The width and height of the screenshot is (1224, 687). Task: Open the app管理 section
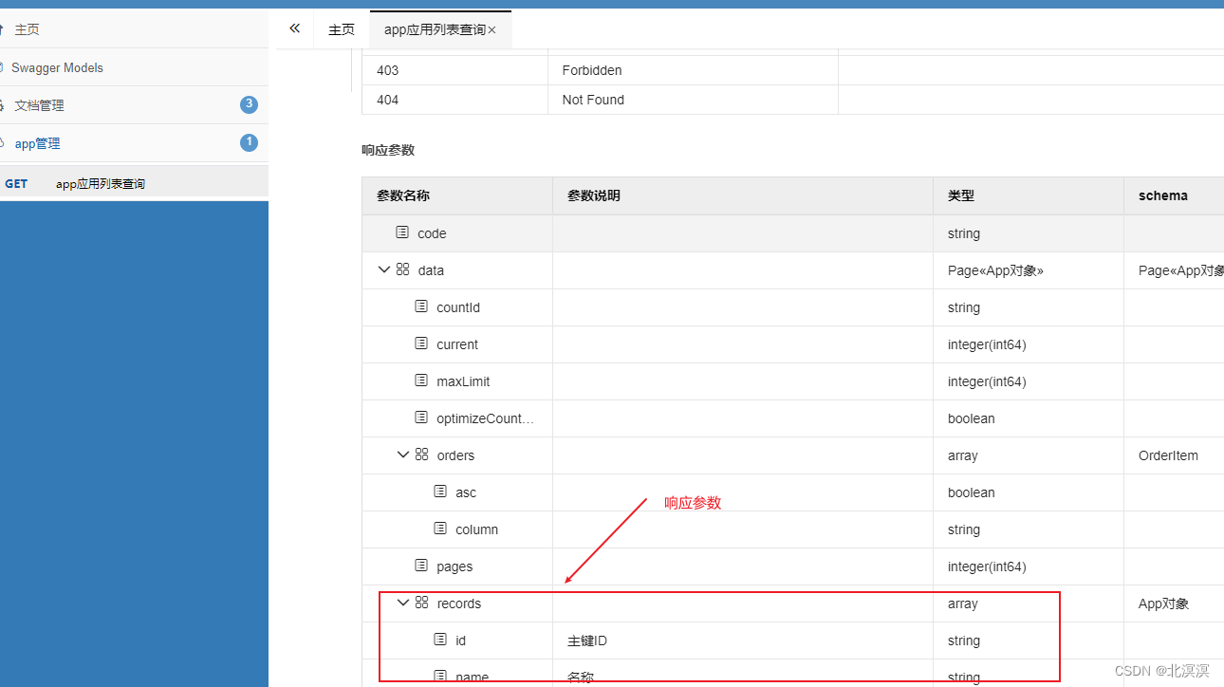coord(36,142)
